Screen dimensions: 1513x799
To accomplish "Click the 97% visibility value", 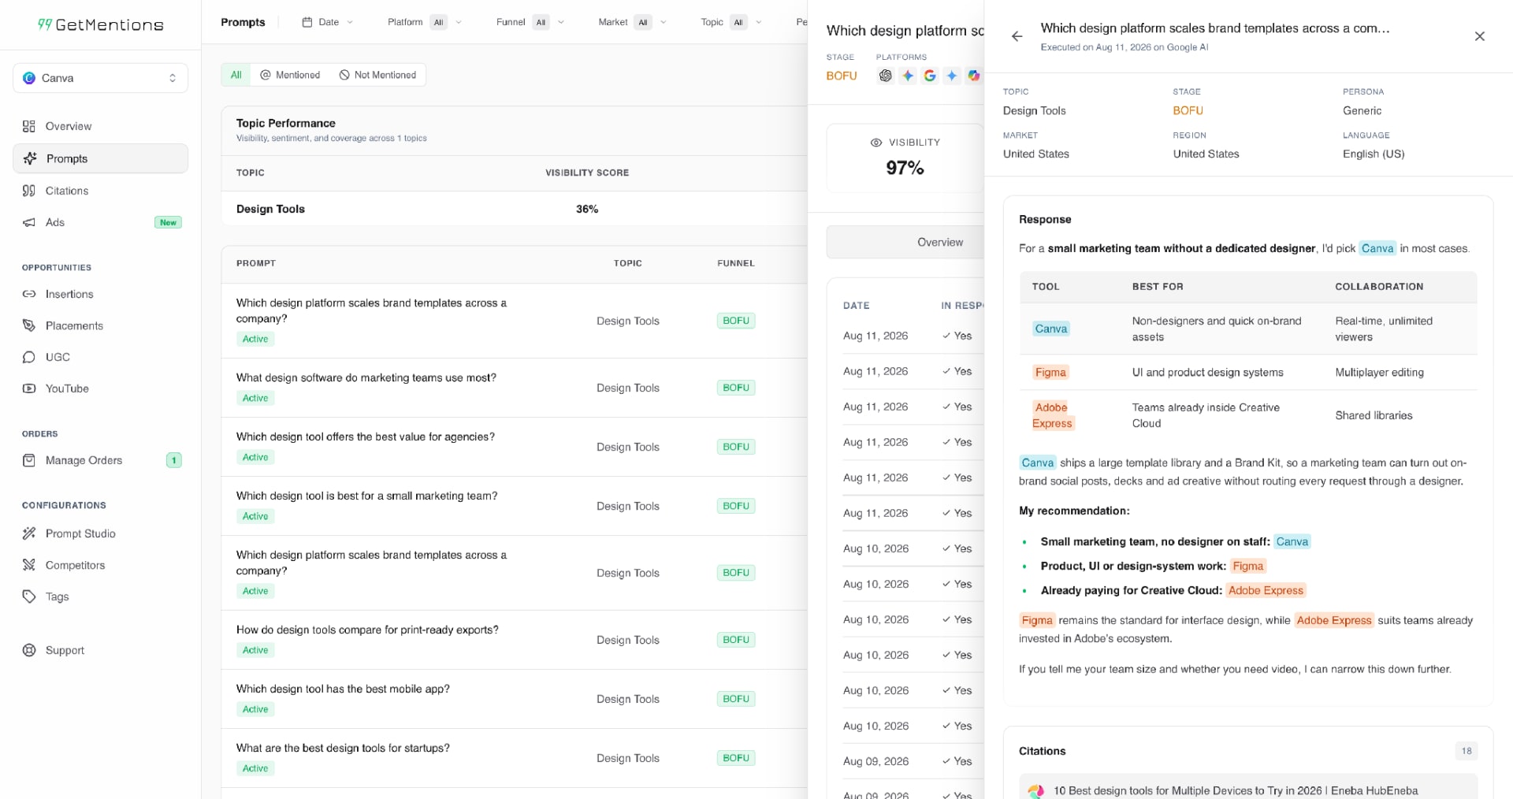I will click(x=905, y=168).
